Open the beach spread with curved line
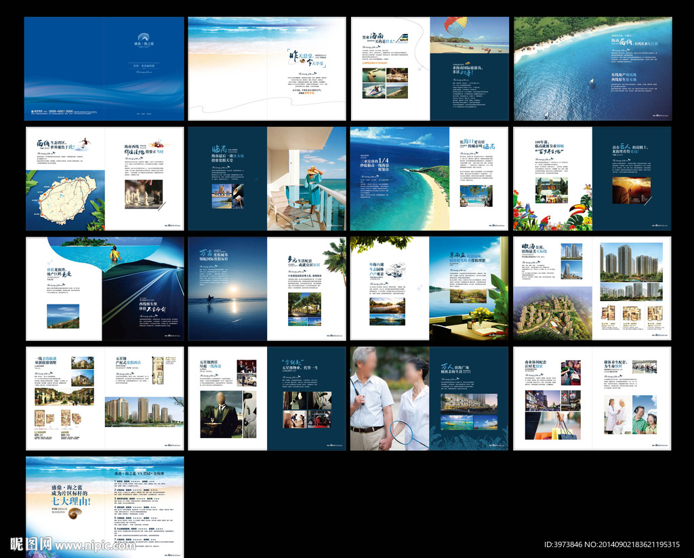The height and width of the screenshot is (558, 694). [267, 68]
